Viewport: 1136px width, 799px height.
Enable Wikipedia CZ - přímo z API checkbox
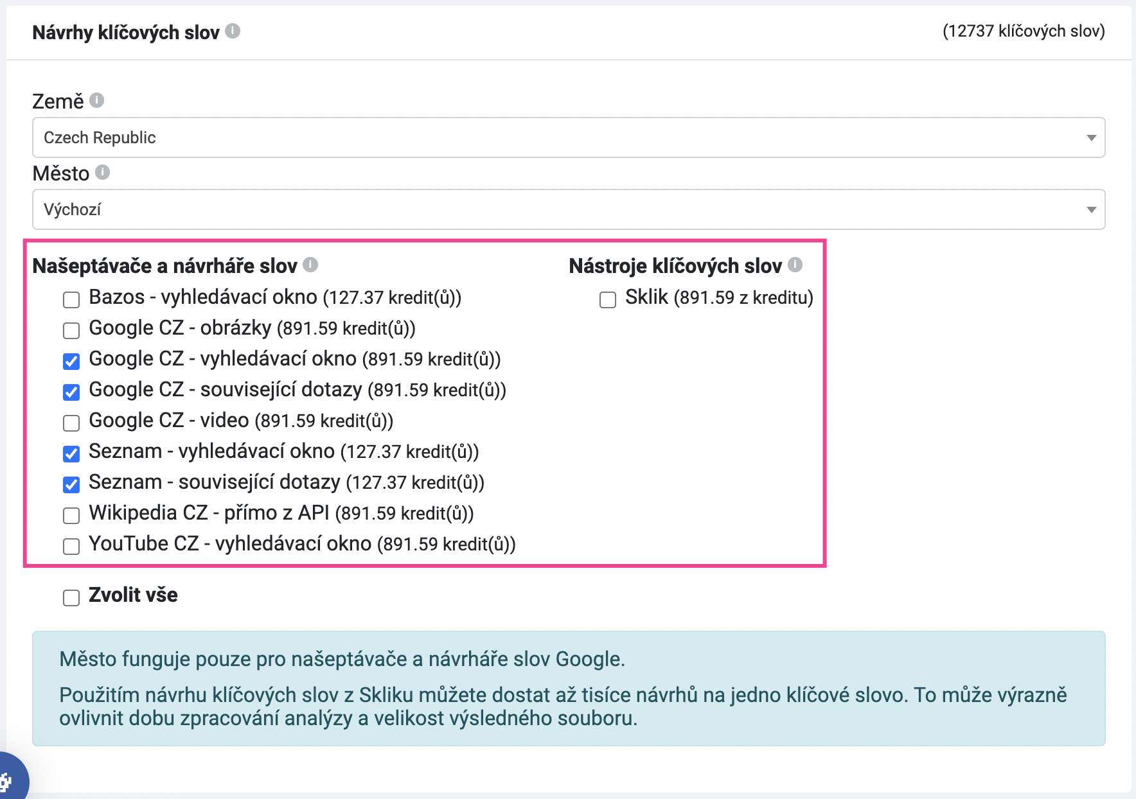point(71,516)
